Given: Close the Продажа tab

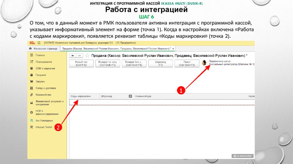Looking at the screenshot, I should (x=173, y=49).
